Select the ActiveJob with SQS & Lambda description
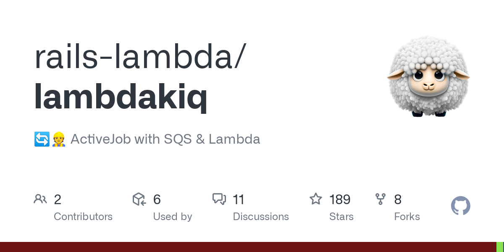This screenshot has height=252, width=504. [165, 139]
